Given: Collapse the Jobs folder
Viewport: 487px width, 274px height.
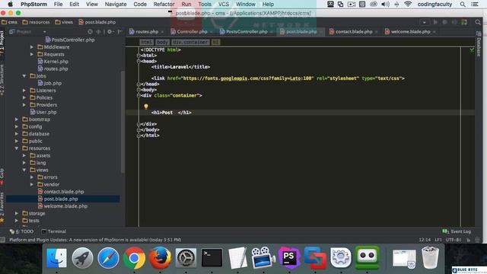Looking at the screenshot, I should pyautogui.click(x=24, y=76).
